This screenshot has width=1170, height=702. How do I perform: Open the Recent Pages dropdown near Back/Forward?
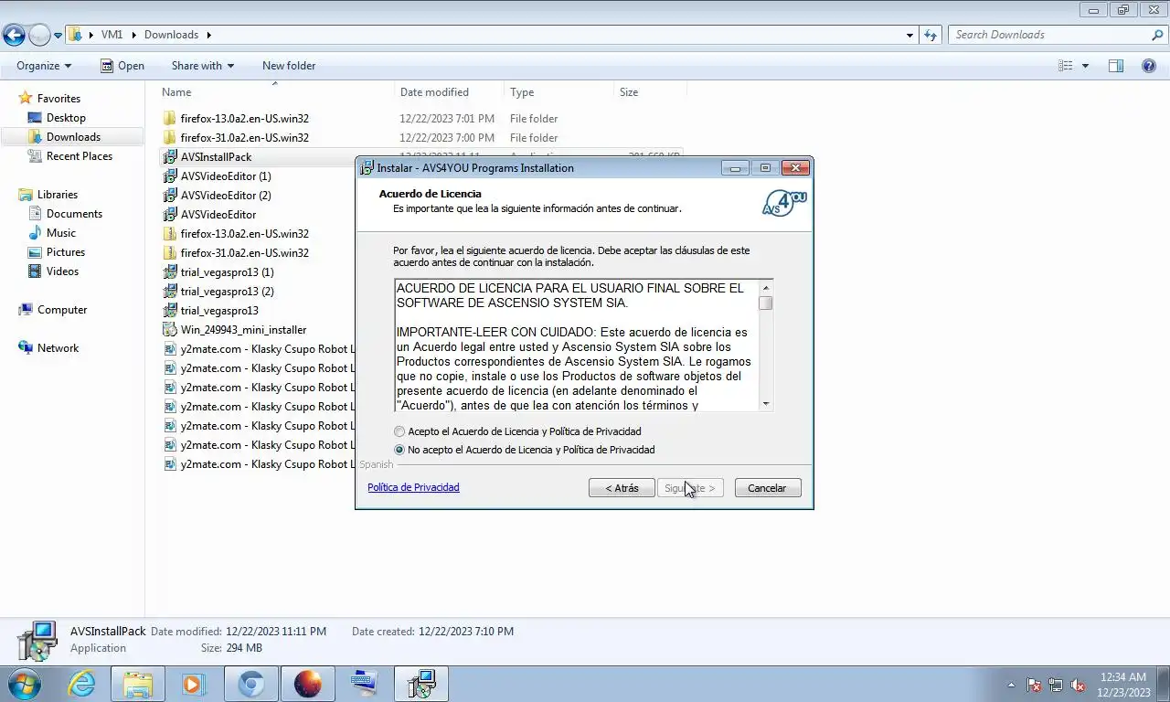tap(58, 35)
